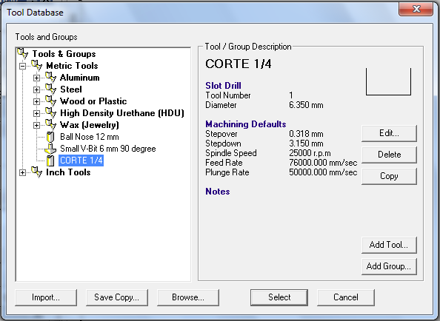Click the Spindle Speed value 25000 r.p.m

310,153
